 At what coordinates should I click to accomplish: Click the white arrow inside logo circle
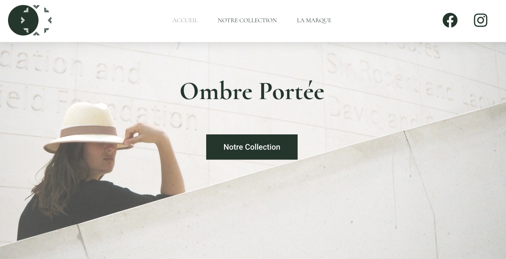point(23,20)
